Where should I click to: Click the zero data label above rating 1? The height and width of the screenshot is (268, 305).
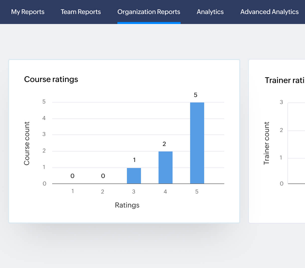point(72,176)
